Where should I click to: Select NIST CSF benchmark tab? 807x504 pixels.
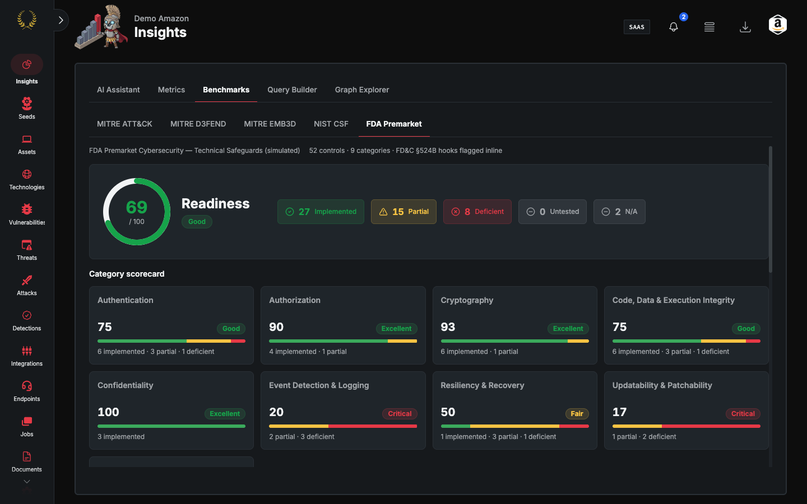(331, 124)
